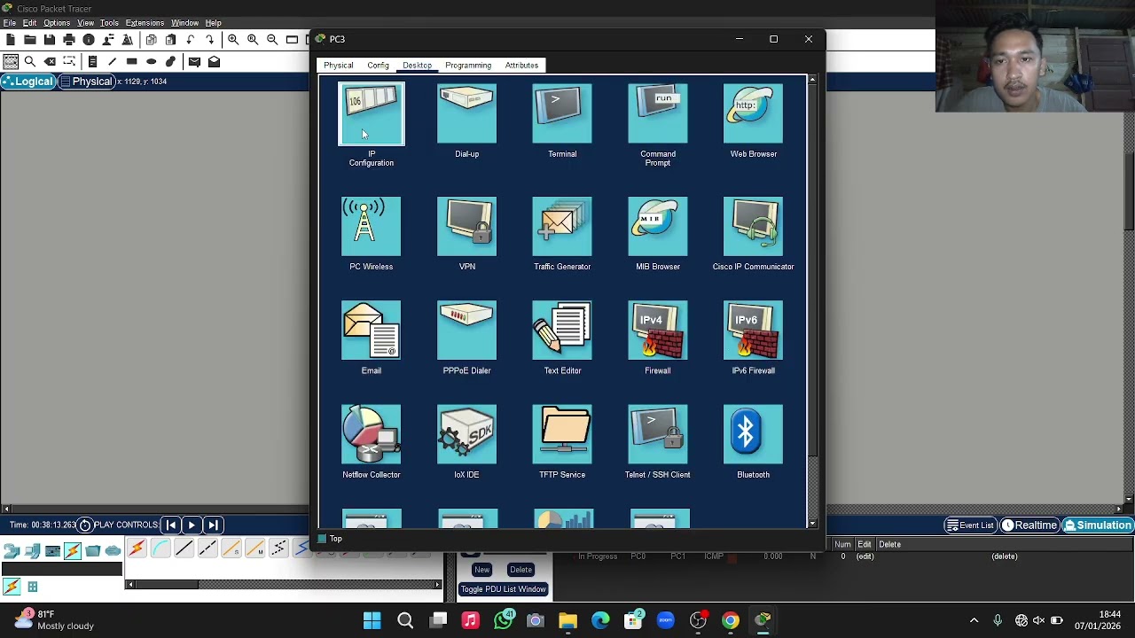Click the Zoom Out magnifier icon
This screenshot has width=1135, height=638.
coord(272,40)
